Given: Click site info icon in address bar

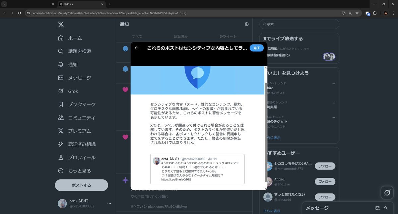Looking at the screenshot, I should pyautogui.click(x=29, y=13).
